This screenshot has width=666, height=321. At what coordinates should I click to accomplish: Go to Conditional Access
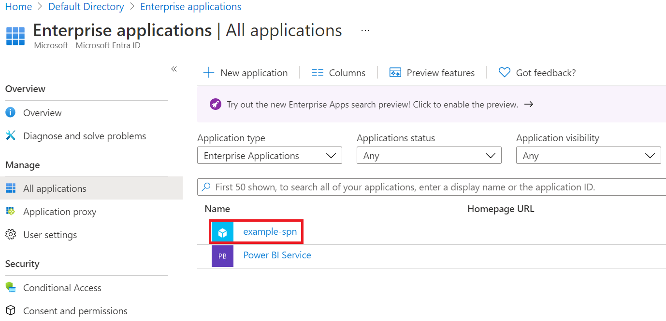62,288
